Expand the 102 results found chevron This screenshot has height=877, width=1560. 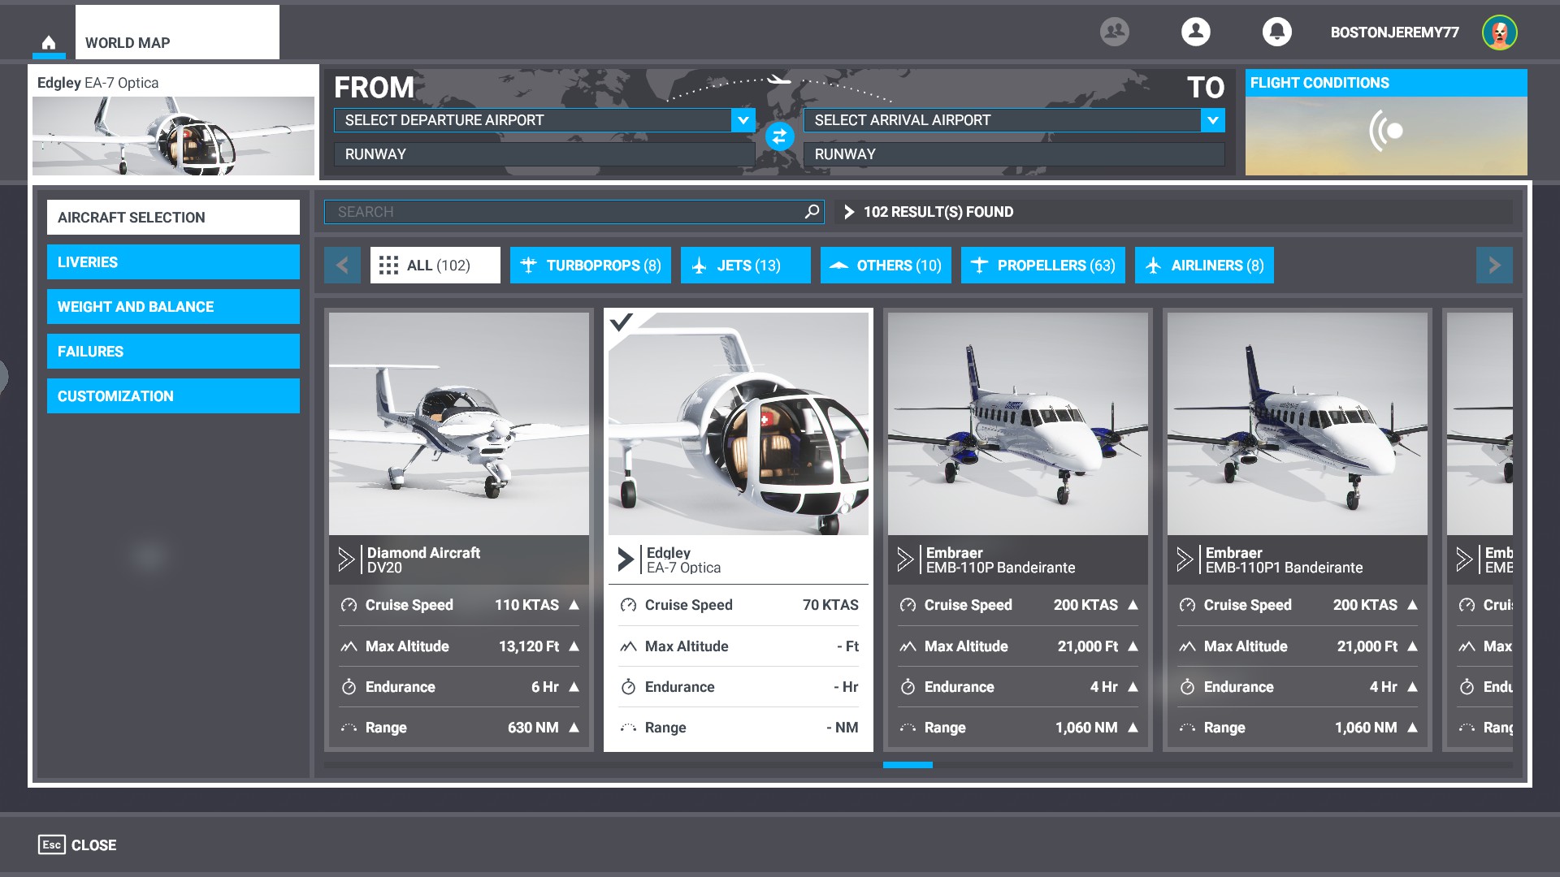[x=849, y=212]
